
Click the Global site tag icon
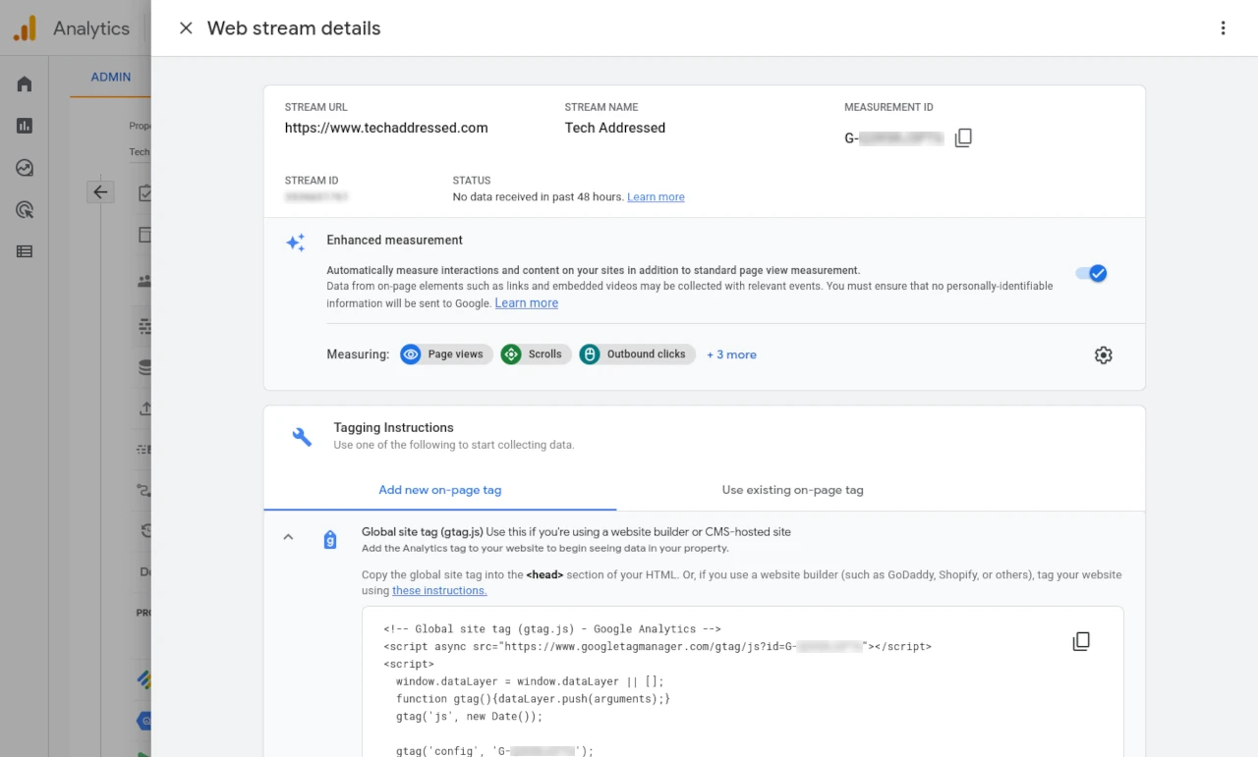(x=330, y=540)
